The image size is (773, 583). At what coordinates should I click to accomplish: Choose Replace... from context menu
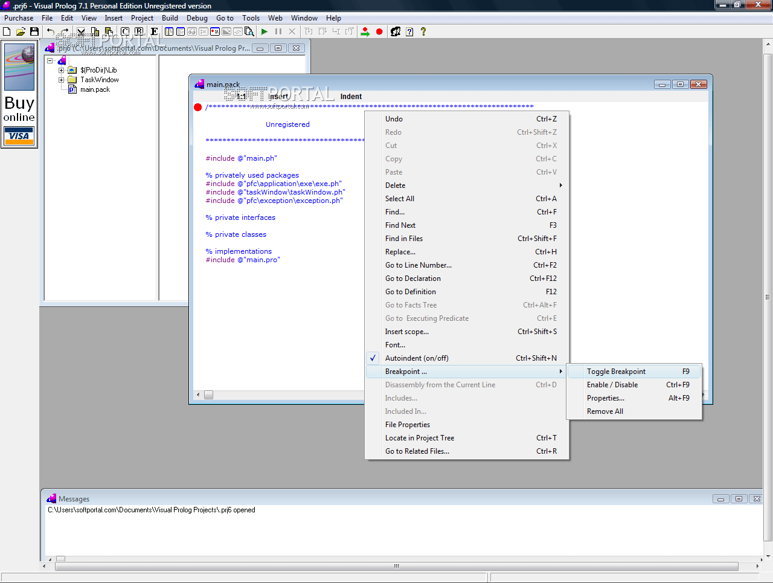click(x=467, y=252)
